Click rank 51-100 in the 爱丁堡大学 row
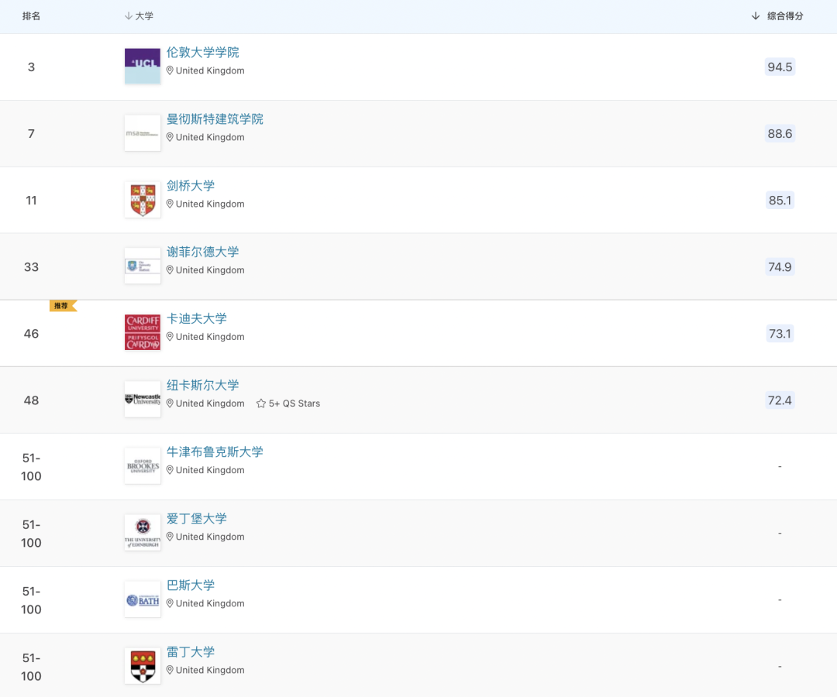Viewport: 837px width, 697px height. (x=32, y=534)
